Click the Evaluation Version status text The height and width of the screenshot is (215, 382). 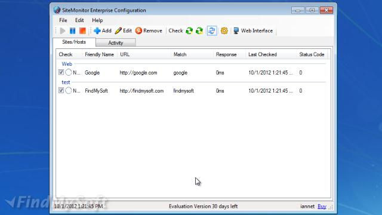pyautogui.click(x=203, y=207)
